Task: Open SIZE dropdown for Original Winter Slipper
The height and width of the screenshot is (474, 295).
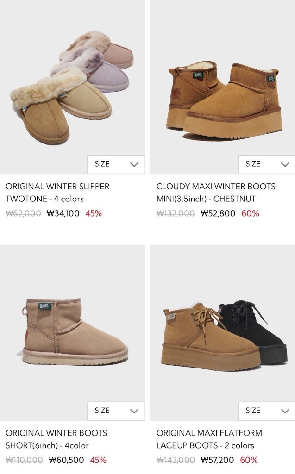Action: [x=116, y=164]
